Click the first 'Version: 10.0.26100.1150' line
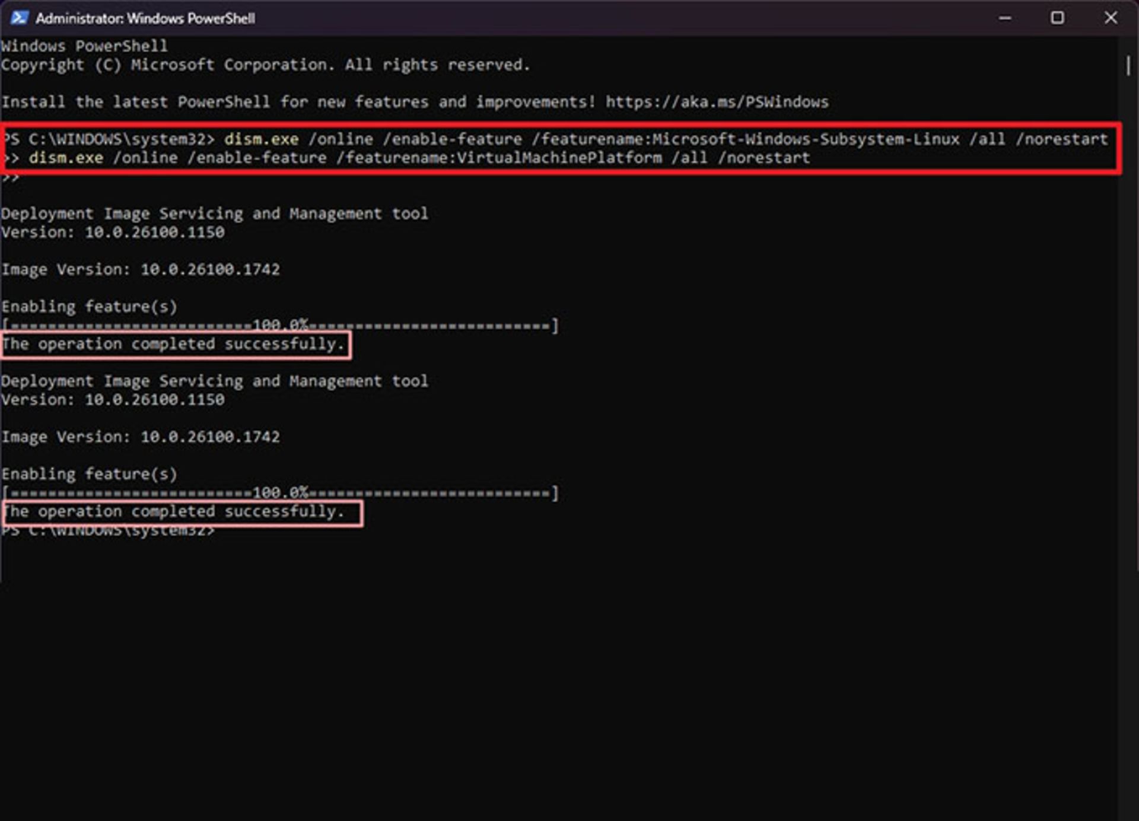 coord(113,232)
